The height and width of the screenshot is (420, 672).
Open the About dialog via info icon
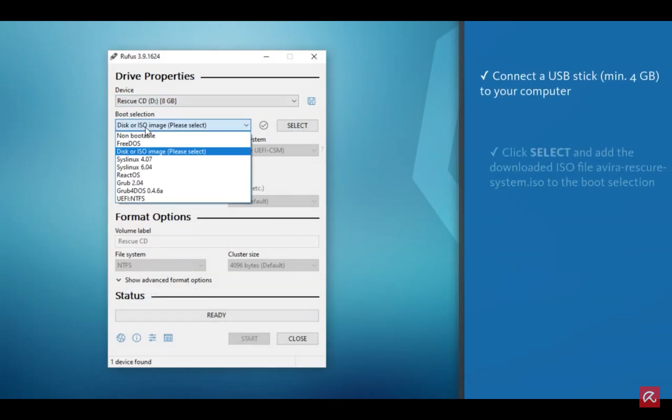[136, 338]
